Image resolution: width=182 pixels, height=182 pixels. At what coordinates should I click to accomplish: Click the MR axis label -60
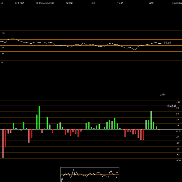point(178,149)
